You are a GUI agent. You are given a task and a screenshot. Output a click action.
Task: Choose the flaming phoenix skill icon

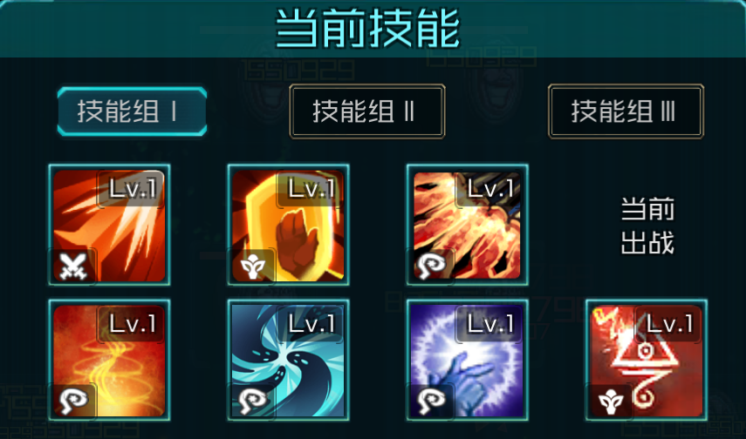(467, 226)
